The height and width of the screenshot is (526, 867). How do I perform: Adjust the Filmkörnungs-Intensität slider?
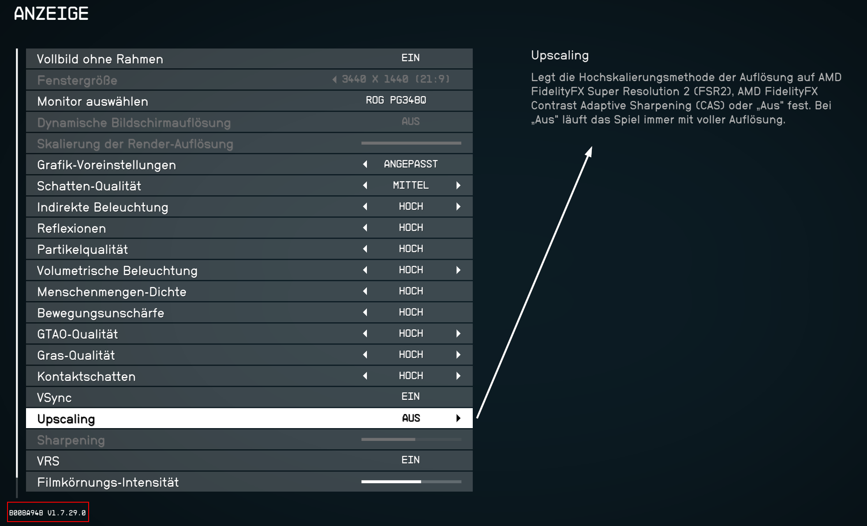(411, 482)
